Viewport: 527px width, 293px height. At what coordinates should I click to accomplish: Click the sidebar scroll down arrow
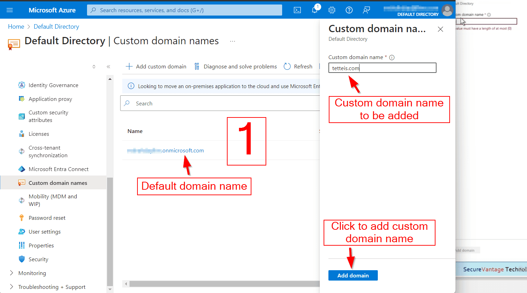[110, 290]
